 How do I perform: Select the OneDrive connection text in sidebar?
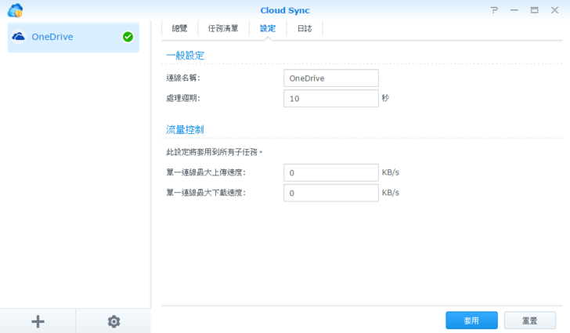click(52, 37)
